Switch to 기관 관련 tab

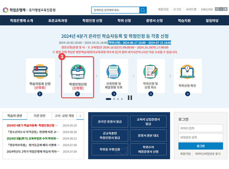[40, 116]
